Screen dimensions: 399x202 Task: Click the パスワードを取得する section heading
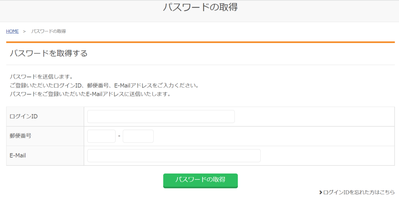point(49,53)
